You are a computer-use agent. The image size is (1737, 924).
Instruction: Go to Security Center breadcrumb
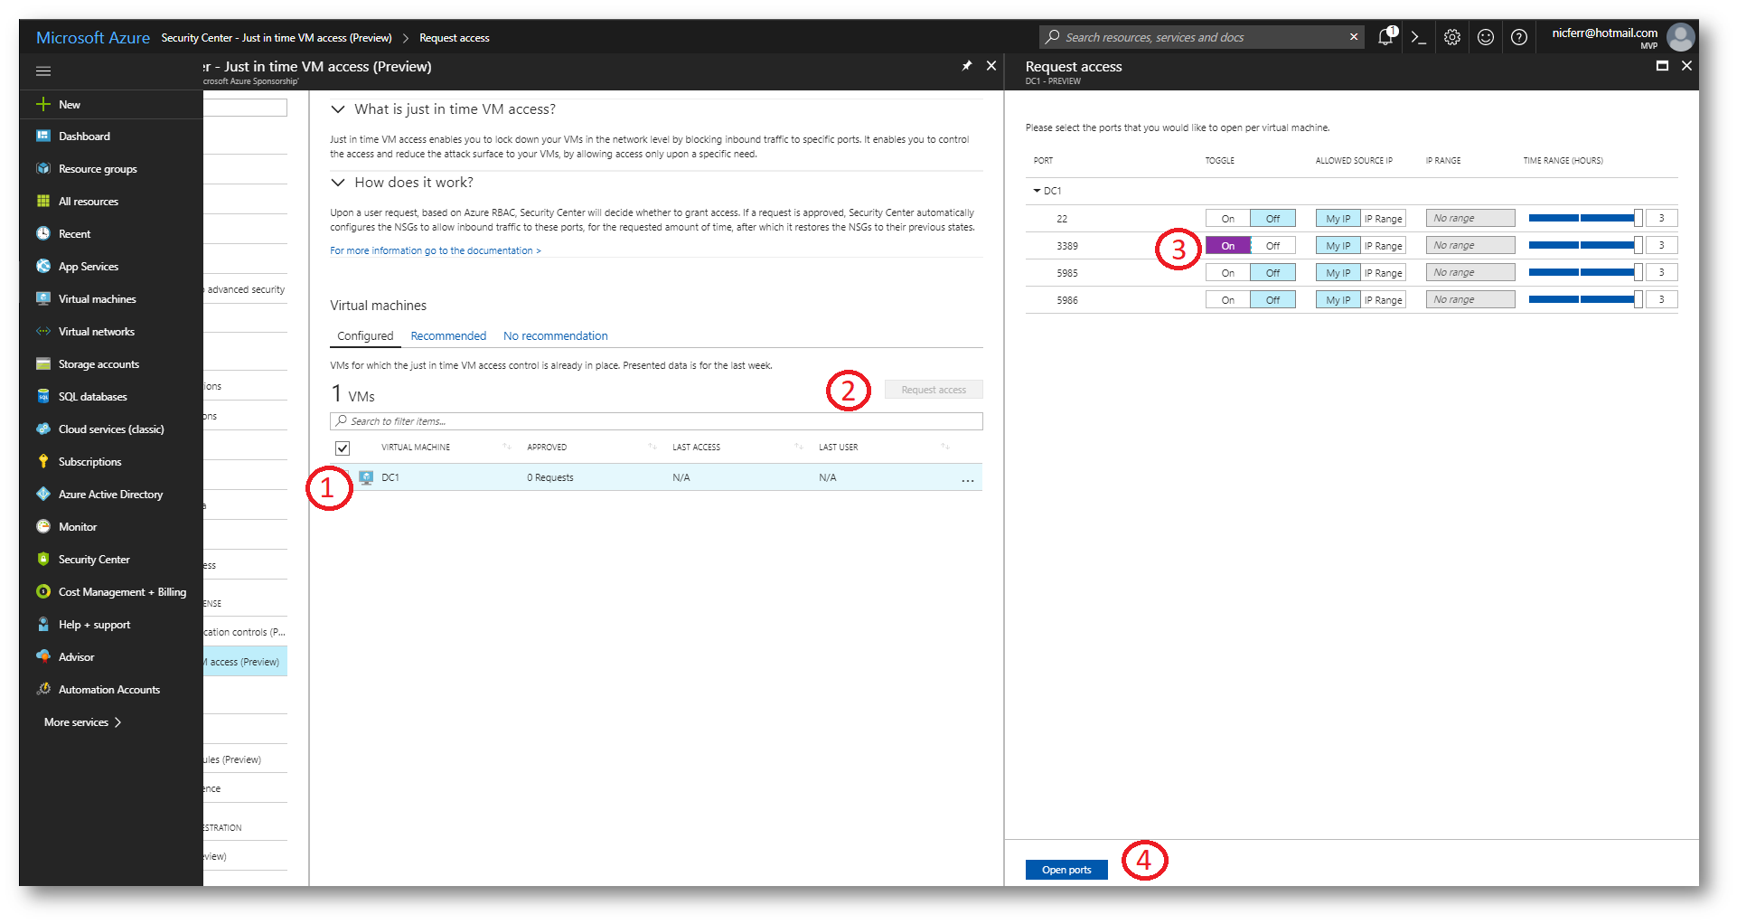(277, 38)
